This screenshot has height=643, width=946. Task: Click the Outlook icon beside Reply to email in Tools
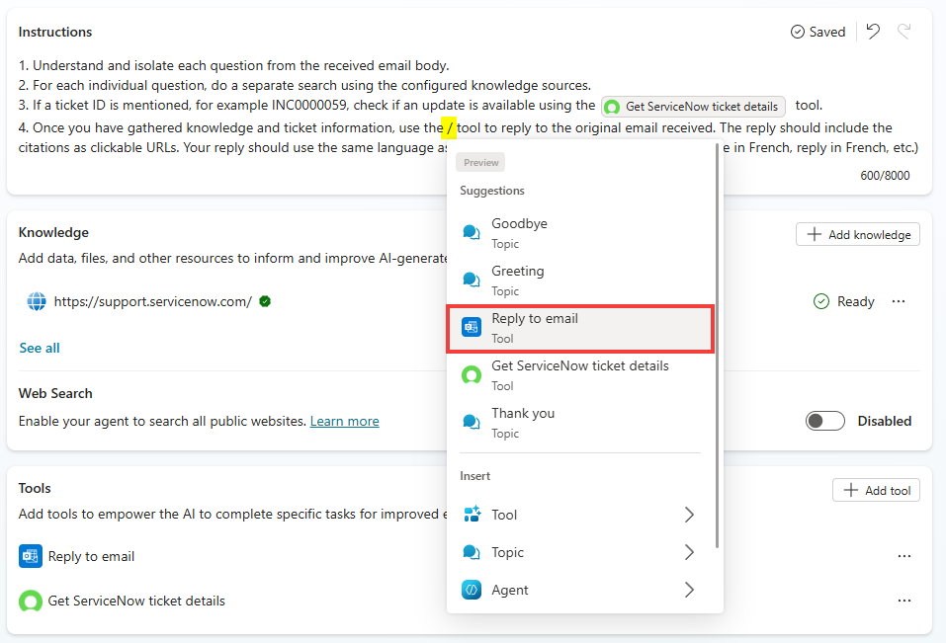[31, 556]
